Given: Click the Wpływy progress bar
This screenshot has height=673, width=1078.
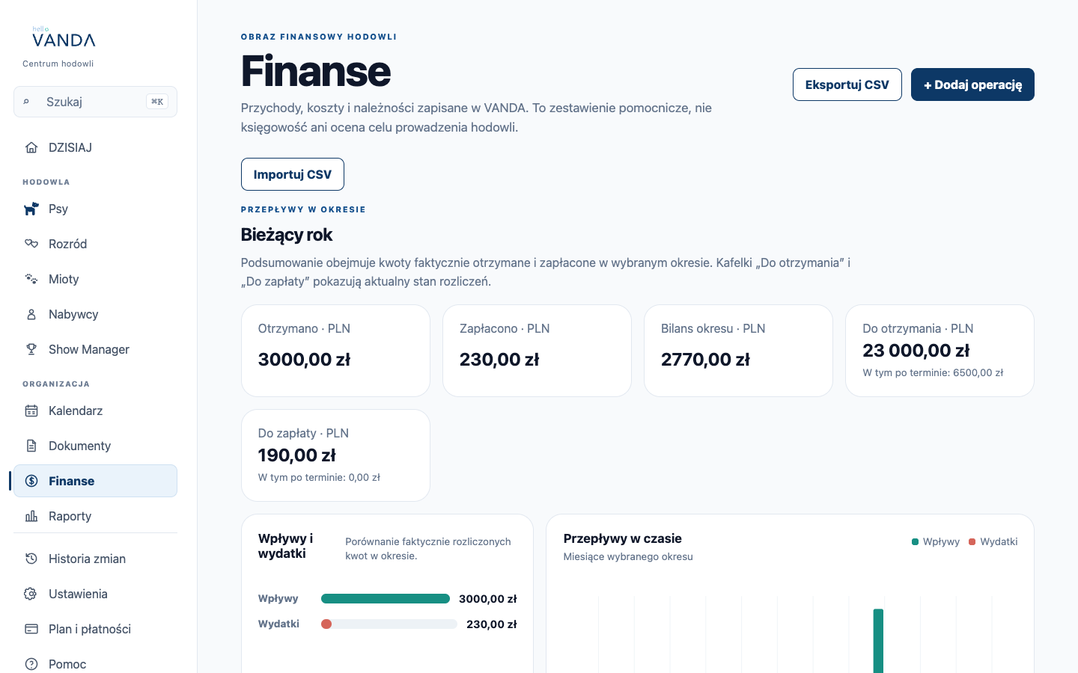Looking at the screenshot, I should click(386, 598).
